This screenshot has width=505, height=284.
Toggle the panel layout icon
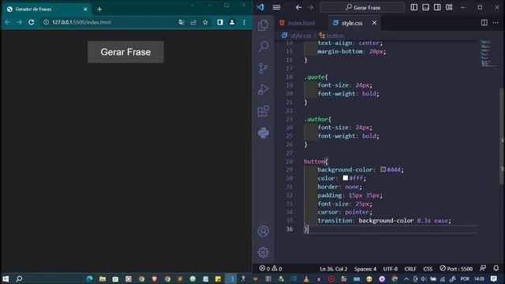(426, 7)
